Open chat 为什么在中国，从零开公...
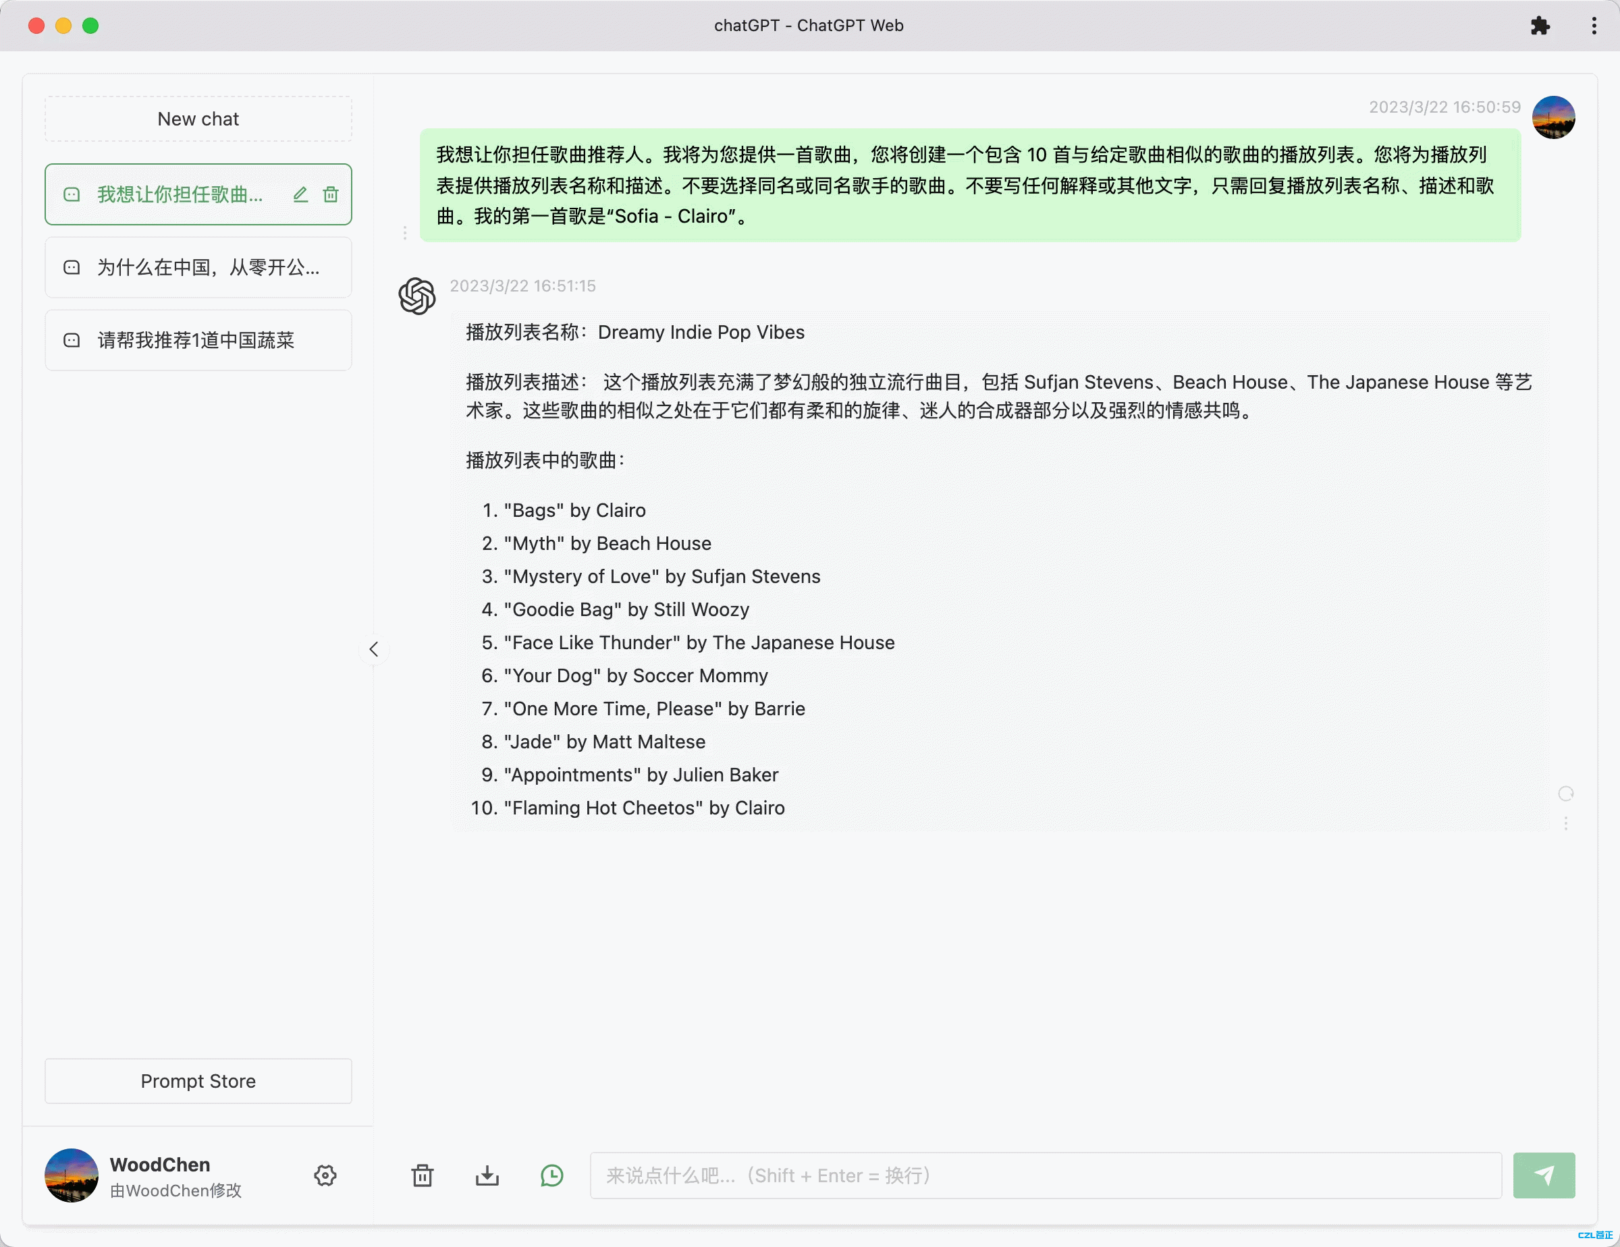This screenshot has height=1247, width=1620. pyautogui.click(x=198, y=267)
